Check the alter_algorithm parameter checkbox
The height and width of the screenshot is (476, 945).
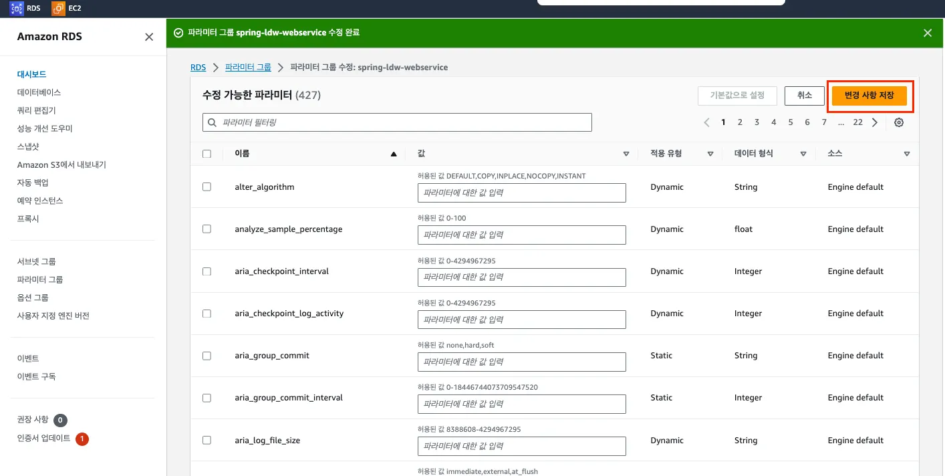click(x=207, y=187)
